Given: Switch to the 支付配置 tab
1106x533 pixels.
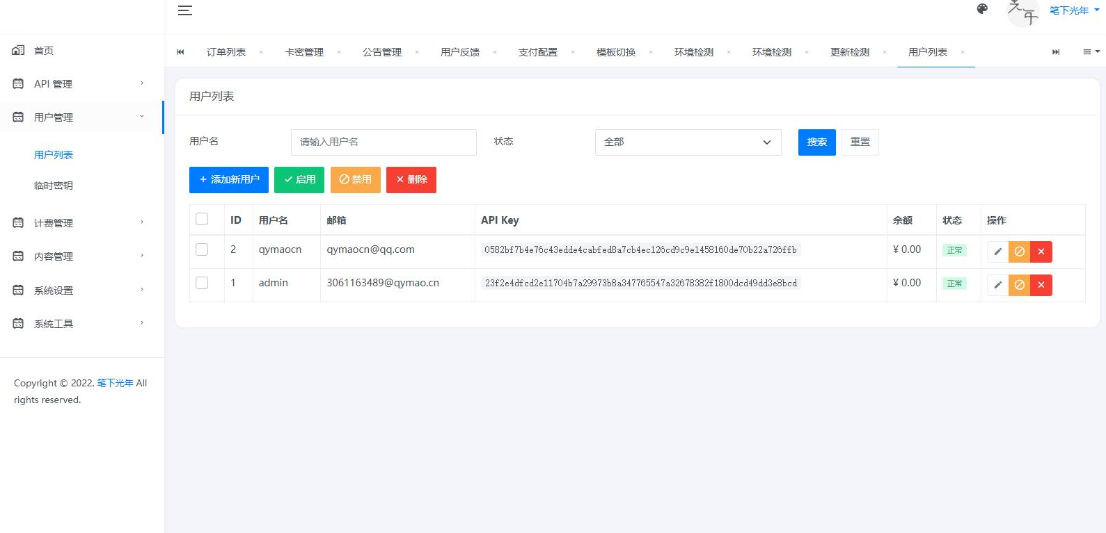Looking at the screenshot, I should point(538,52).
